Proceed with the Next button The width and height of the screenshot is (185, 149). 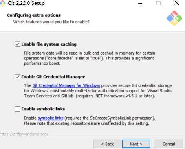[x=136, y=144]
